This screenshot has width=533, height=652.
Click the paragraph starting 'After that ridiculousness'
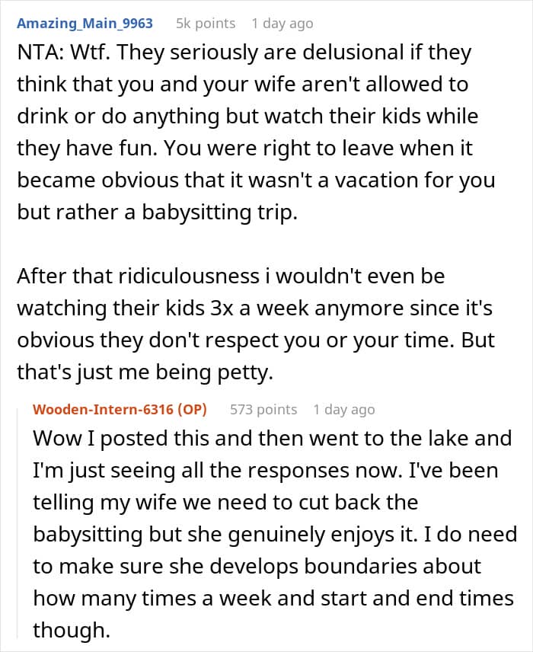(x=256, y=324)
